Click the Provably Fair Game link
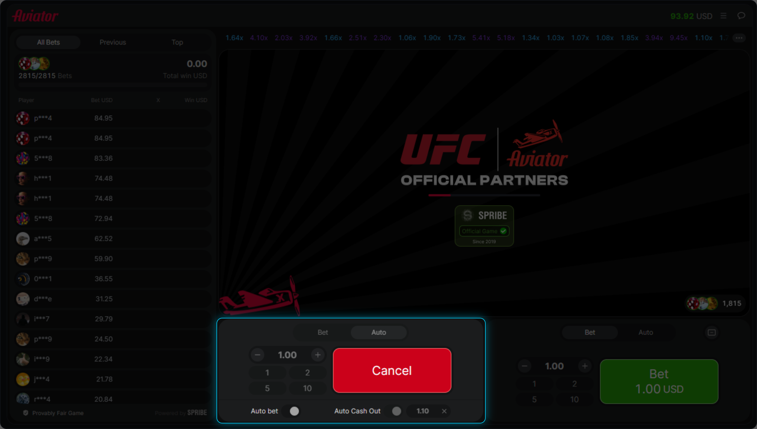The image size is (757, 429). click(58, 413)
